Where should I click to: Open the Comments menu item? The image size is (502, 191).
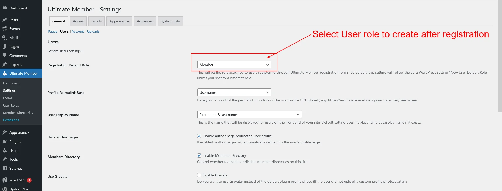pyautogui.click(x=21, y=56)
